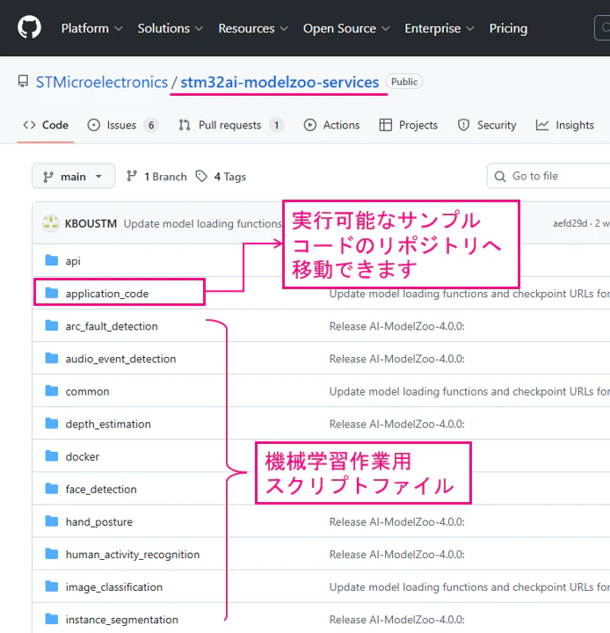Image resolution: width=610 pixels, height=633 pixels.
Task: Open the face_detection folder
Action: (101, 490)
